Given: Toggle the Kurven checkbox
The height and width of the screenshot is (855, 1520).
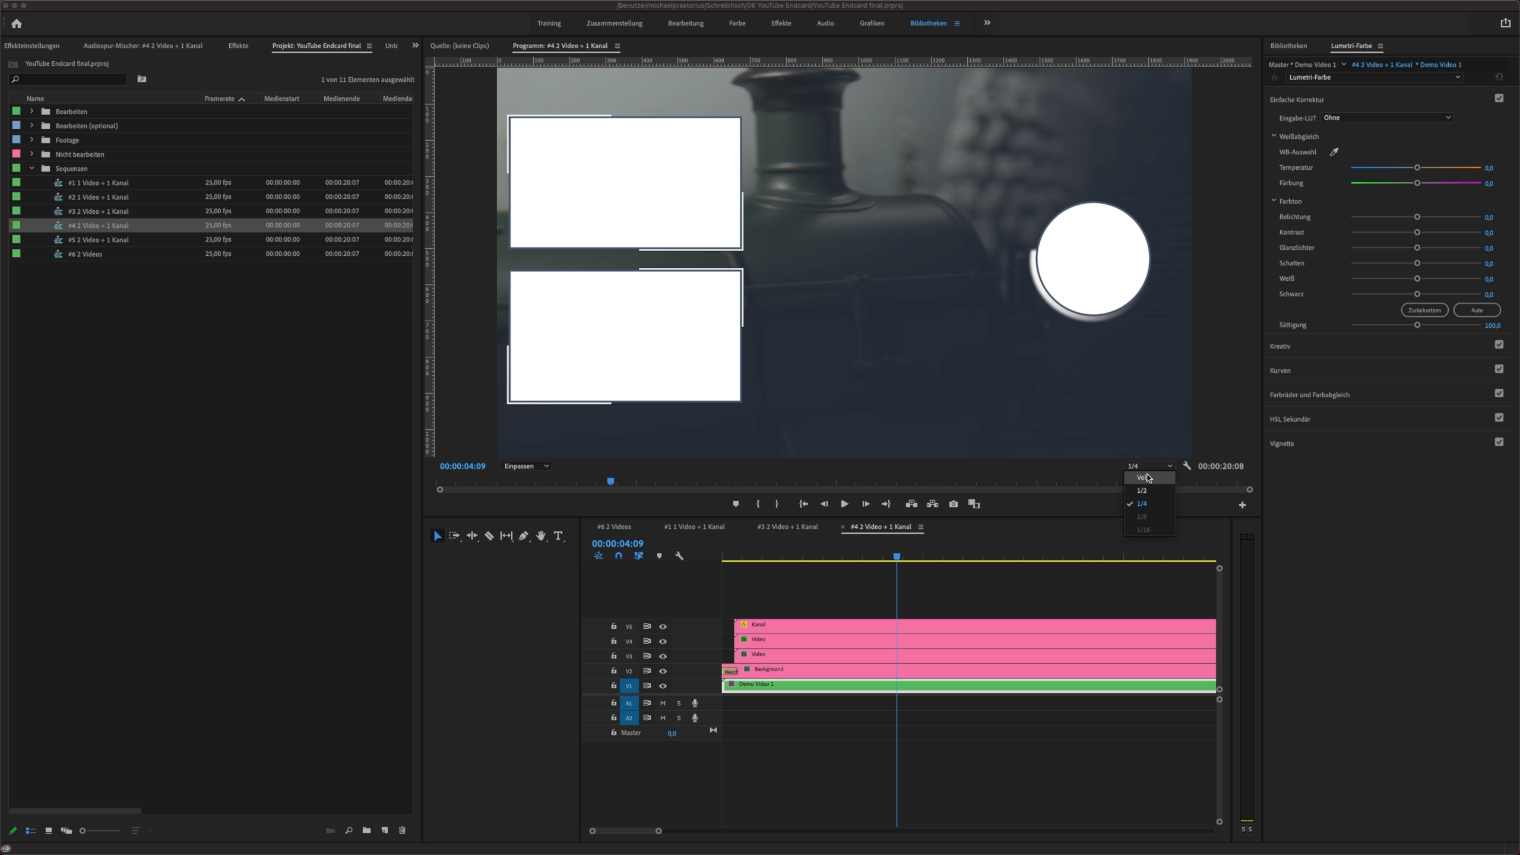Looking at the screenshot, I should click(1499, 369).
